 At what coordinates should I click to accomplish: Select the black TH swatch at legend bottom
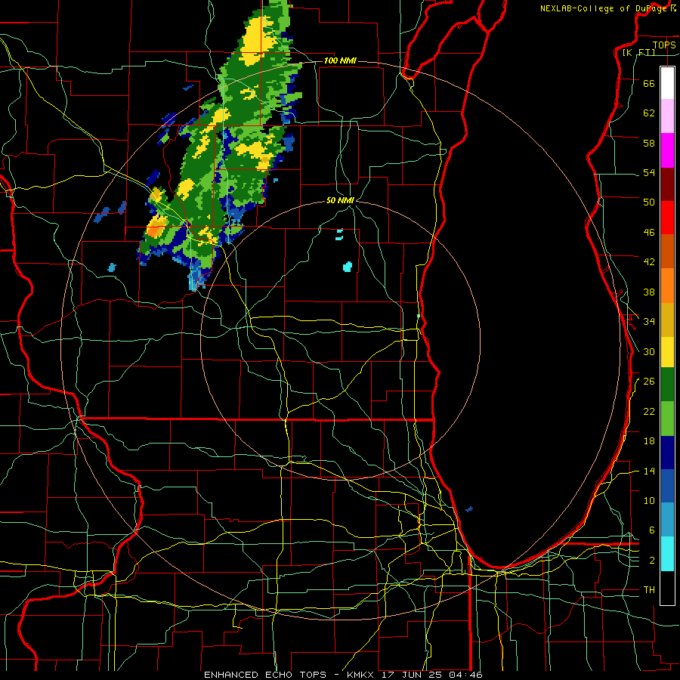coord(667,588)
